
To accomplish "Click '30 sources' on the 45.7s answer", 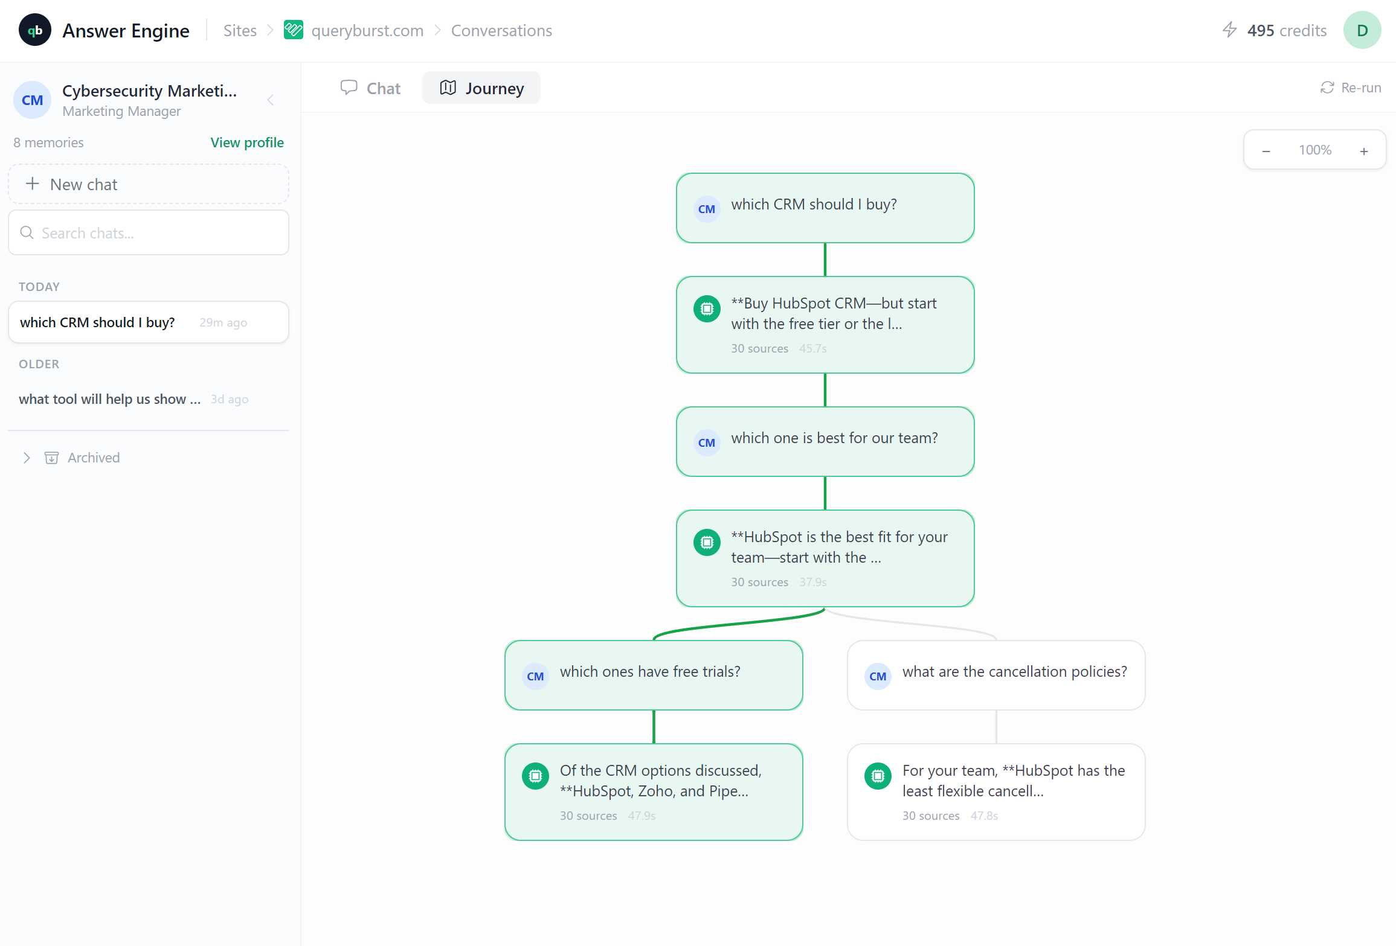I will point(759,348).
